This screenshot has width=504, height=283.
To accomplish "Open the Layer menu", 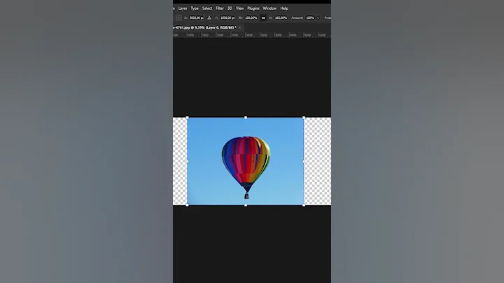I will click(183, 8).
